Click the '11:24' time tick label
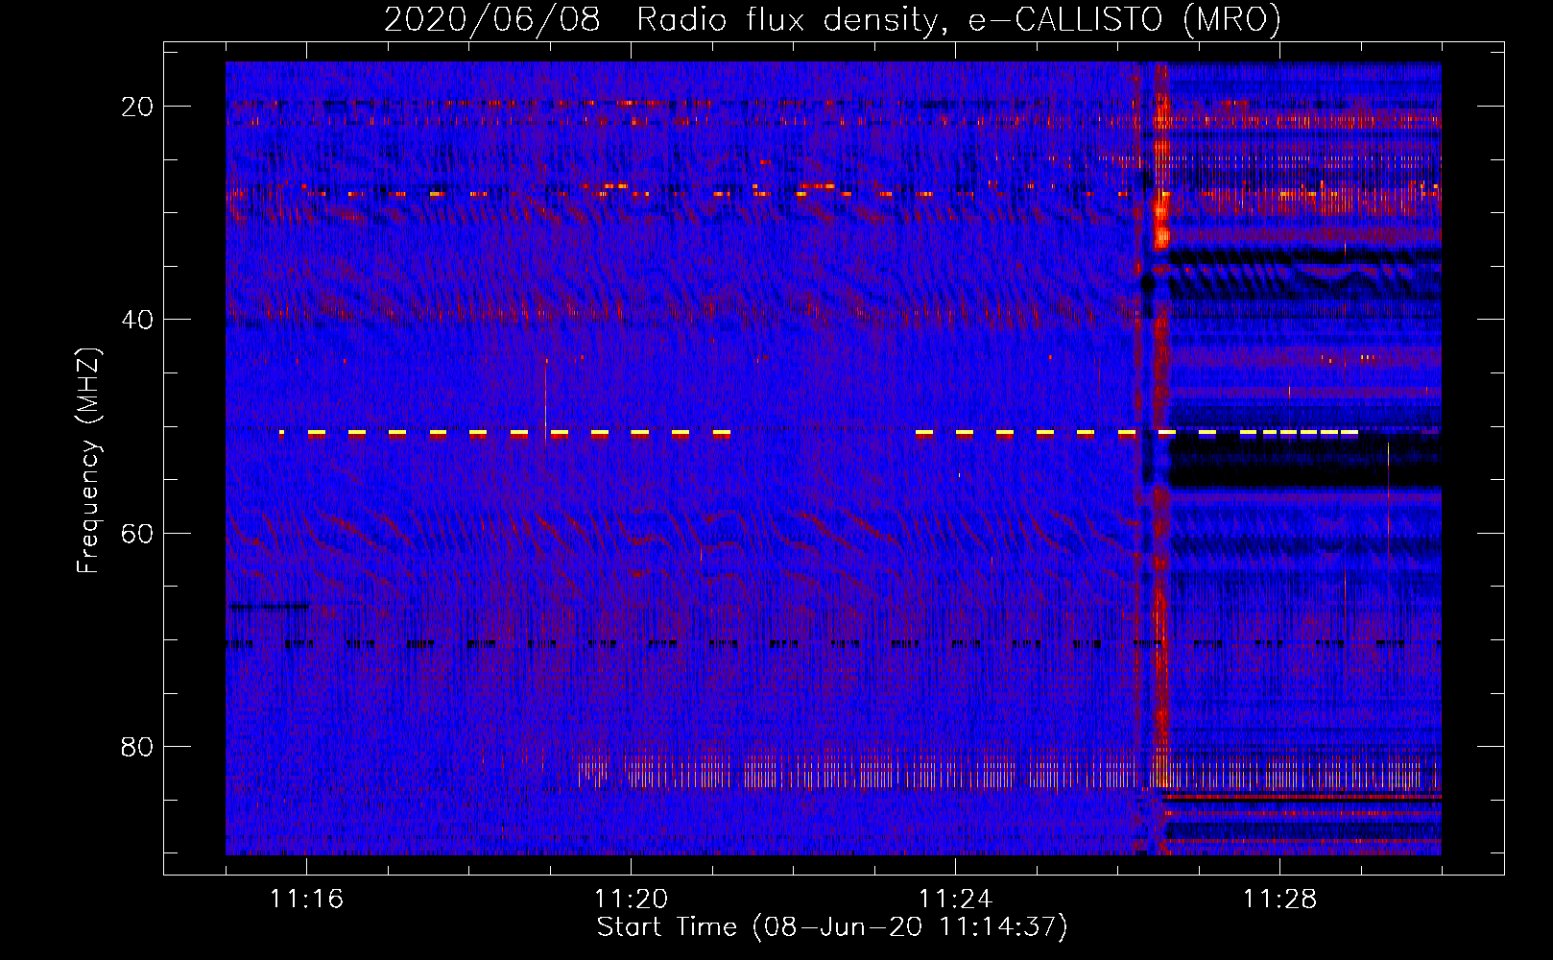The width and height of the screenshot is (1553, 960). tap(955, 899)
